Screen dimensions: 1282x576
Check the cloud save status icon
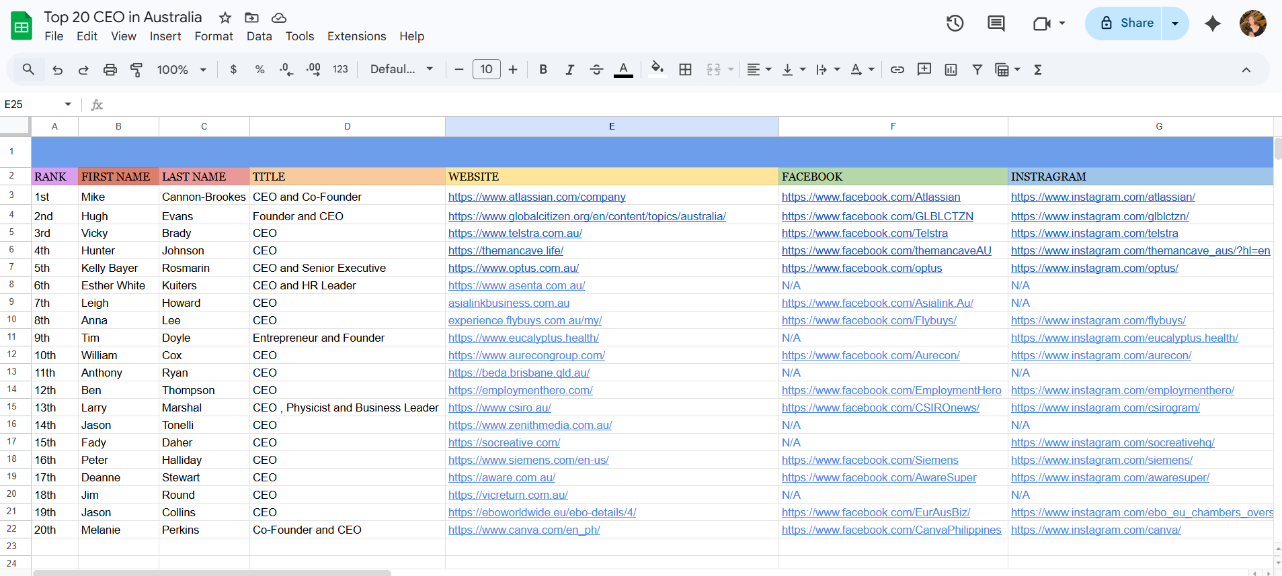point(278,17)
